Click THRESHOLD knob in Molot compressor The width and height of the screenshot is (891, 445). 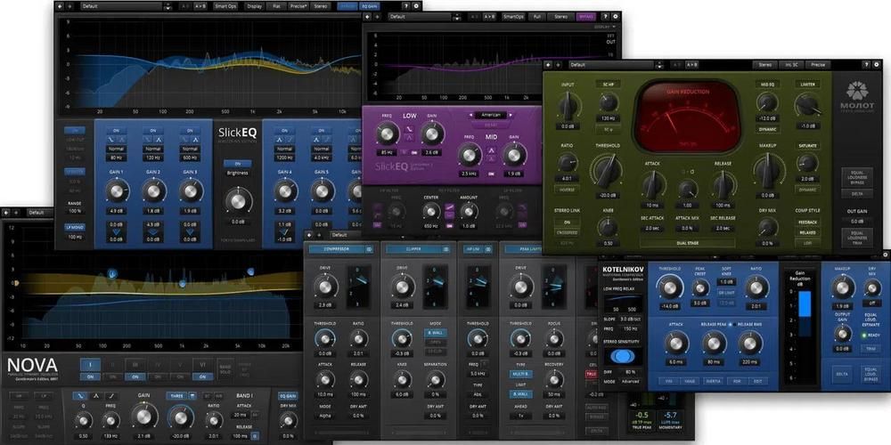coord(608,172)
